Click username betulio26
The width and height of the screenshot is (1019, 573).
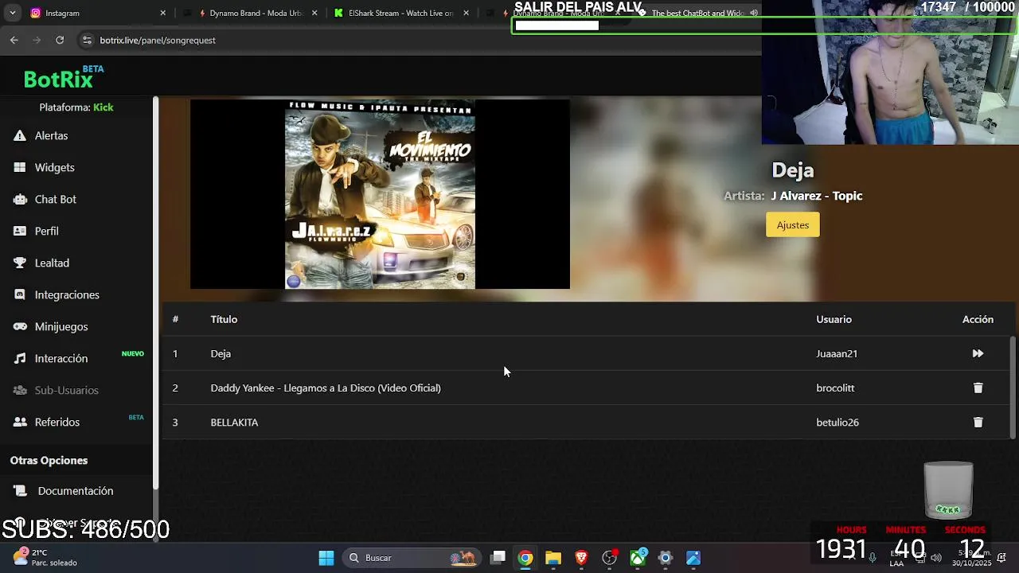tap(837, 422)
